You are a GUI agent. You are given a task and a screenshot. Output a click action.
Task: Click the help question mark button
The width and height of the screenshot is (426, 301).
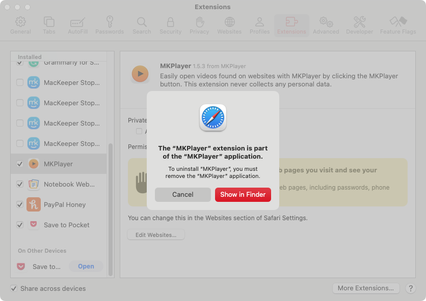pyautogui.click(x=411, y=288)
